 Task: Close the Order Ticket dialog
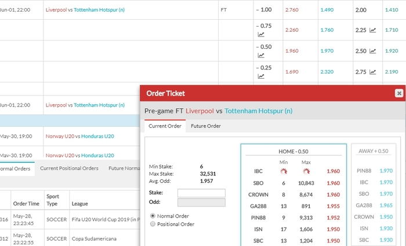(398, 93)
